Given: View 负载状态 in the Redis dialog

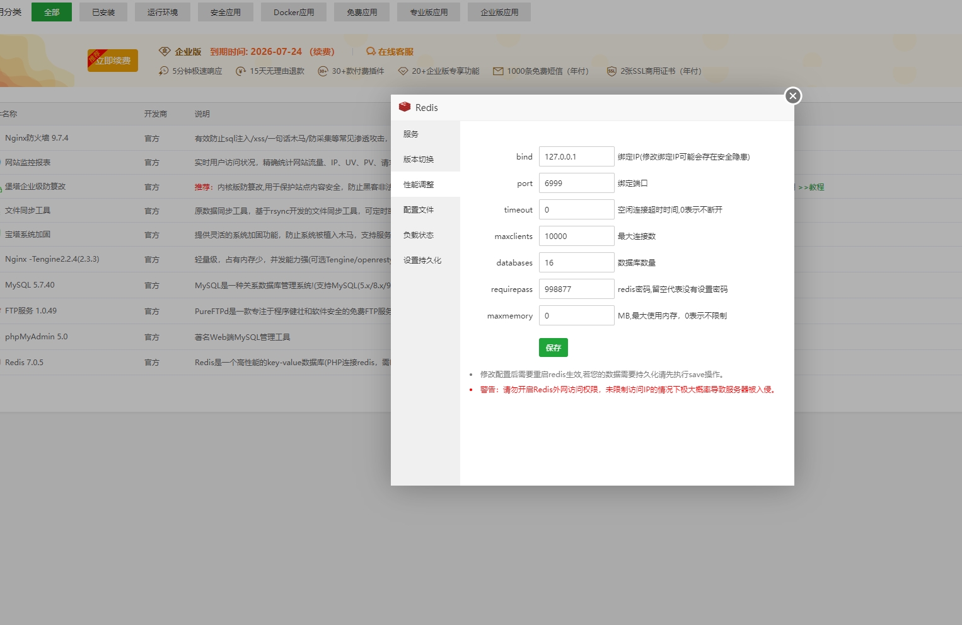Looking at the screenshot, I should 419,235.
